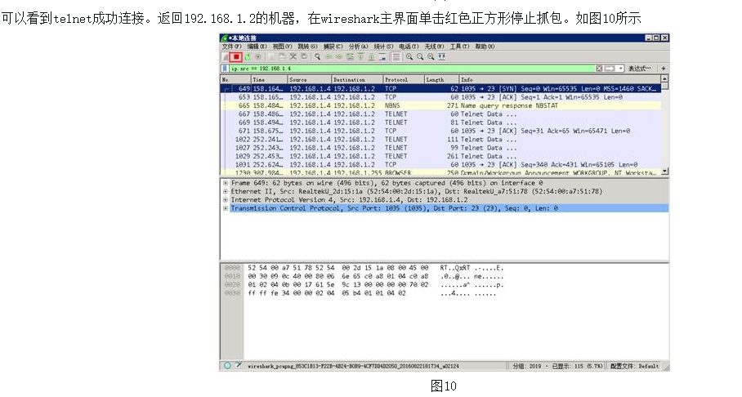Close the capture file from the toolbar

[x=293, y=57]
